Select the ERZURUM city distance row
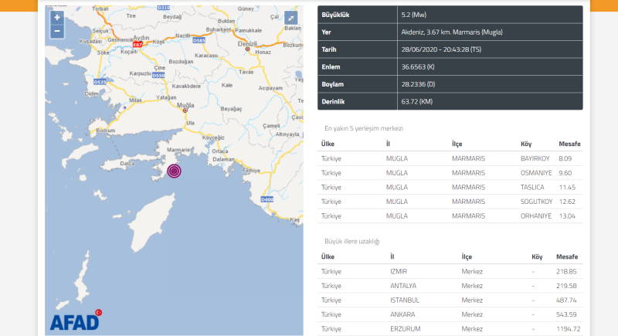Viewport: 618px width, 336px height. click(450, 328)
